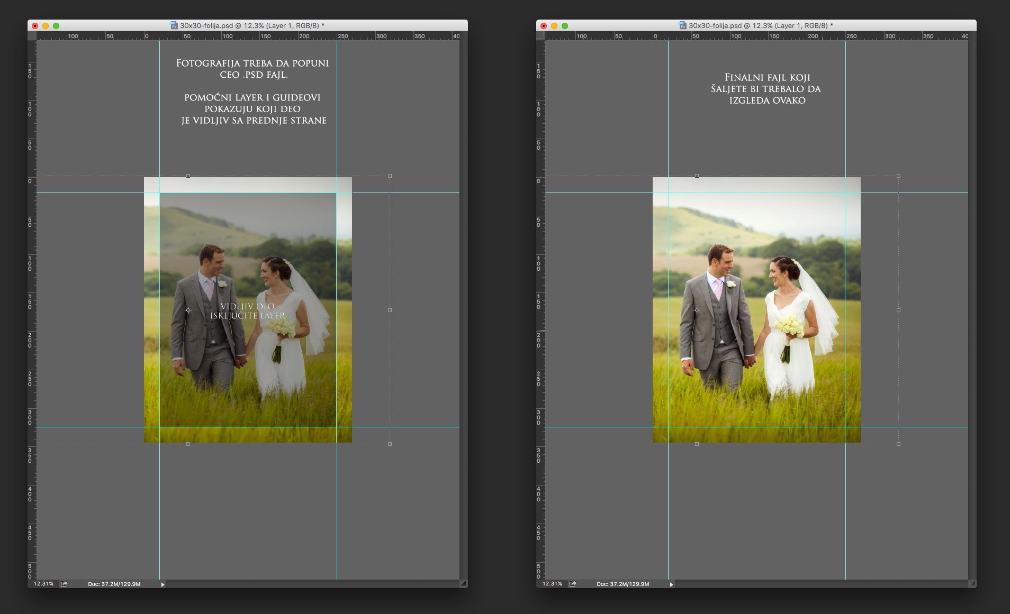Open the status bar arrow menu in right window
The width and height of the screenshot is (1010, 614).
tap(671, 584)
